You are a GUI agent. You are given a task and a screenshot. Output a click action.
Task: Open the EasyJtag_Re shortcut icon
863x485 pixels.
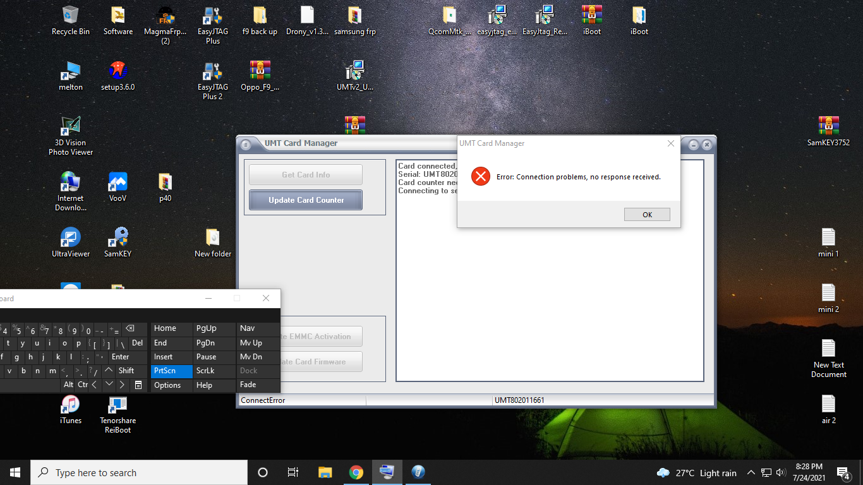545,21
